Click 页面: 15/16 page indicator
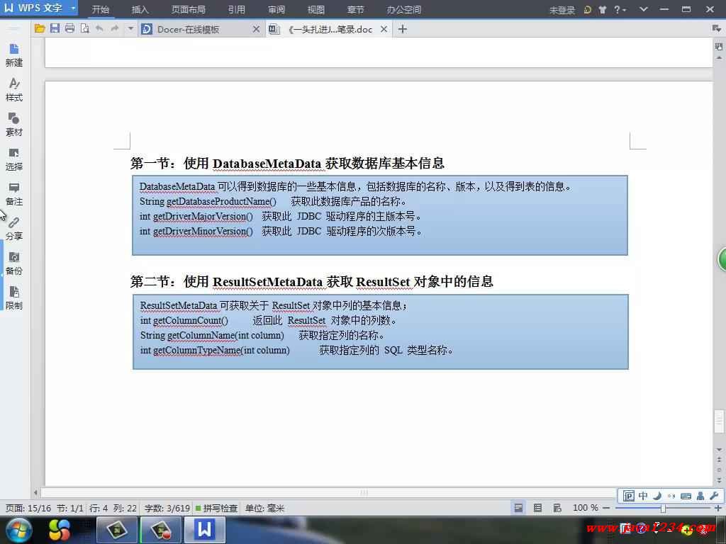The image size is (726, 544). pos(28,508)
